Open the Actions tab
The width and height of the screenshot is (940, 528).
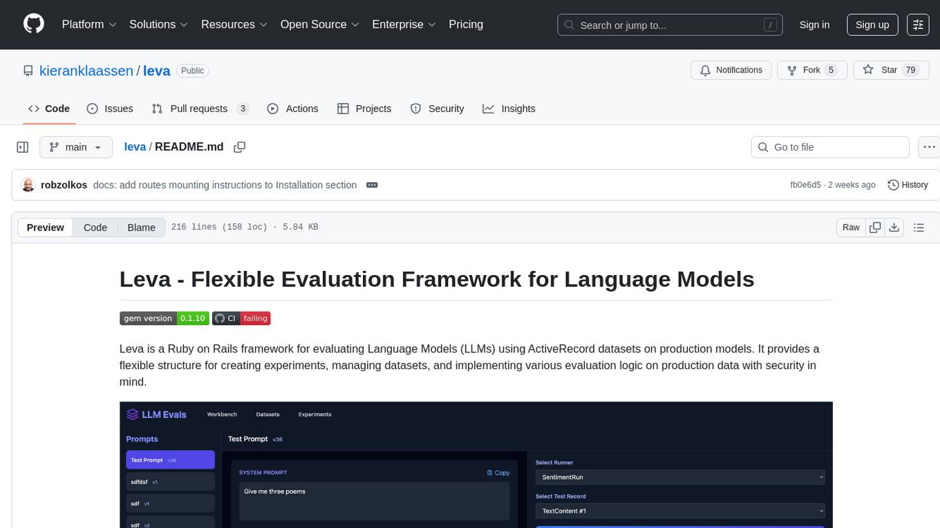292,109
